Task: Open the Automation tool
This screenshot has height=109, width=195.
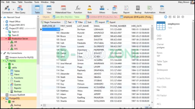Action: [x=150, y=9]
